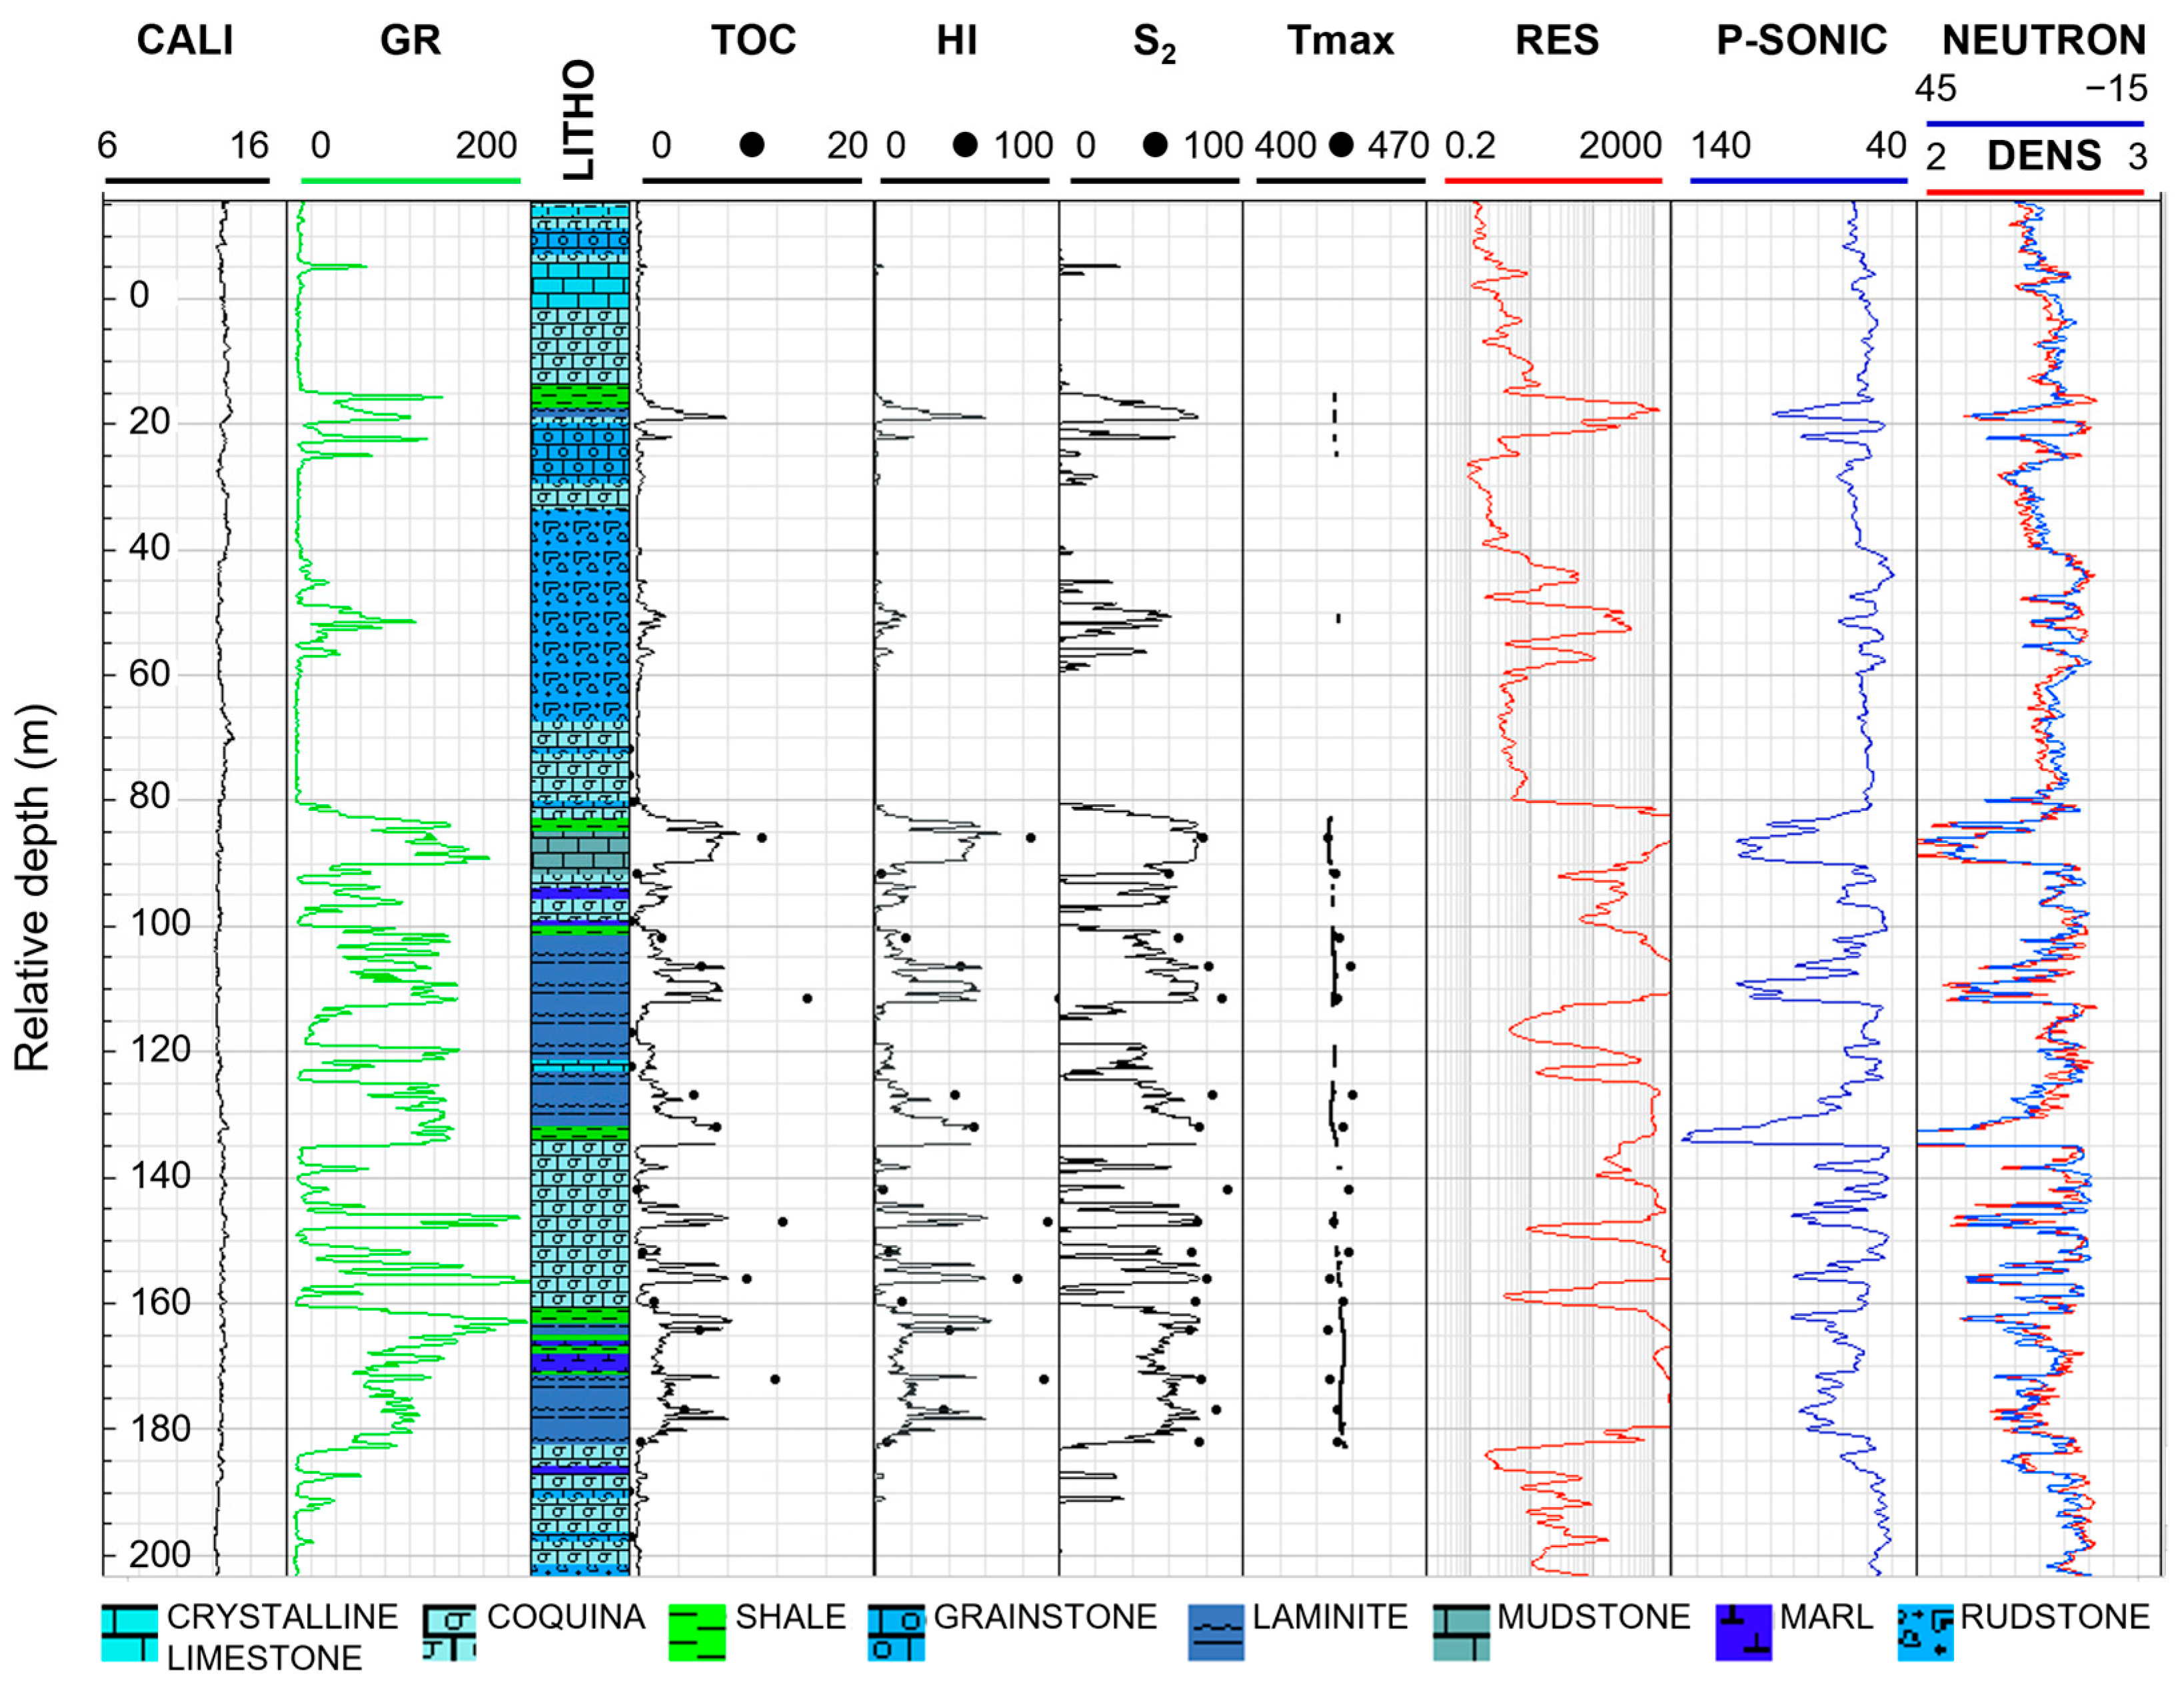The image size is (2184, 1689).
Task: Click the GR track header label
Action: click(410, 41)
